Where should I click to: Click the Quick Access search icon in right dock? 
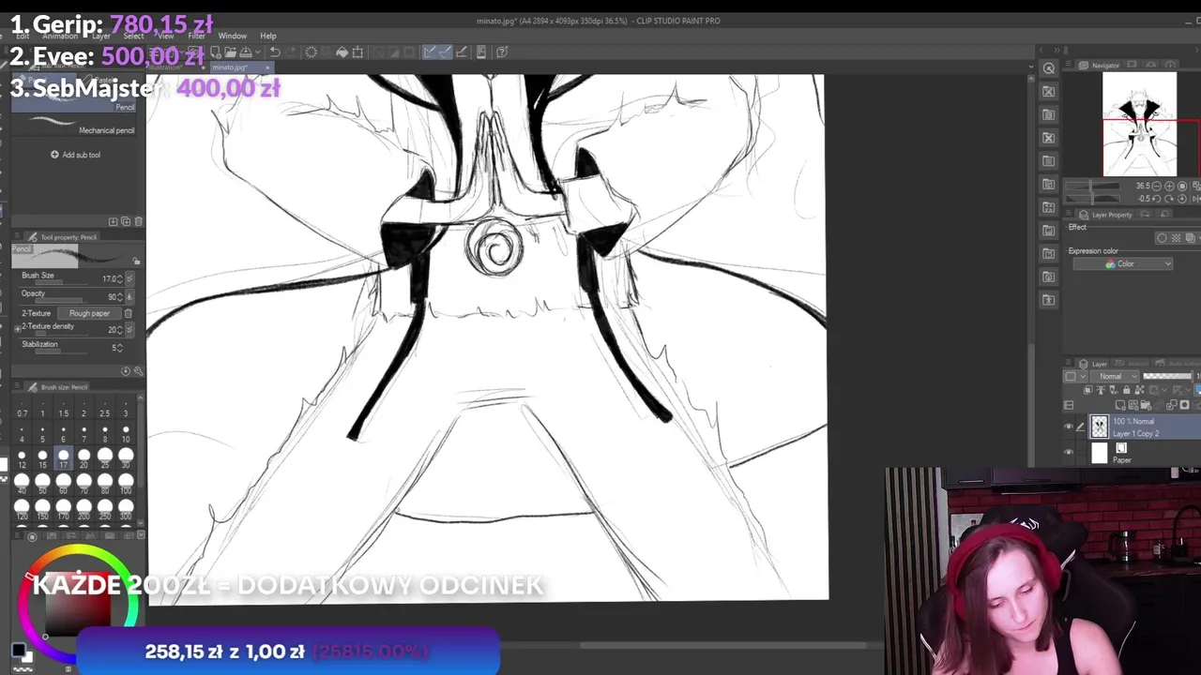coord(1049,68)
